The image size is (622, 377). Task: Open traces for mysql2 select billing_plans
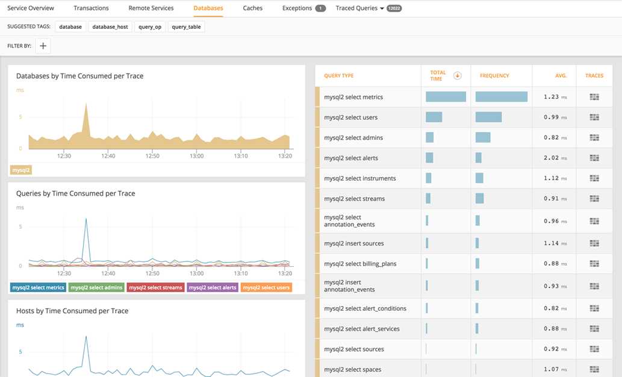[594, 264]
